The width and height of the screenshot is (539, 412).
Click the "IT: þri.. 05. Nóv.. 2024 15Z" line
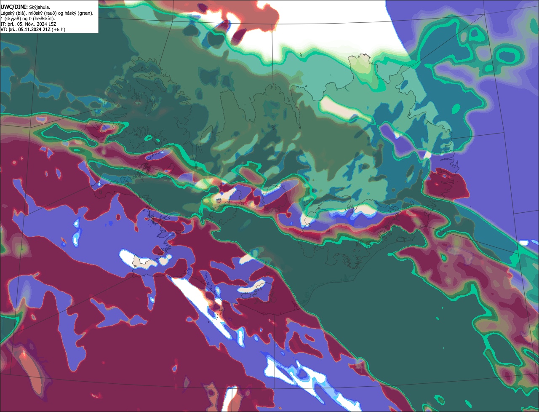click(28, 24)
